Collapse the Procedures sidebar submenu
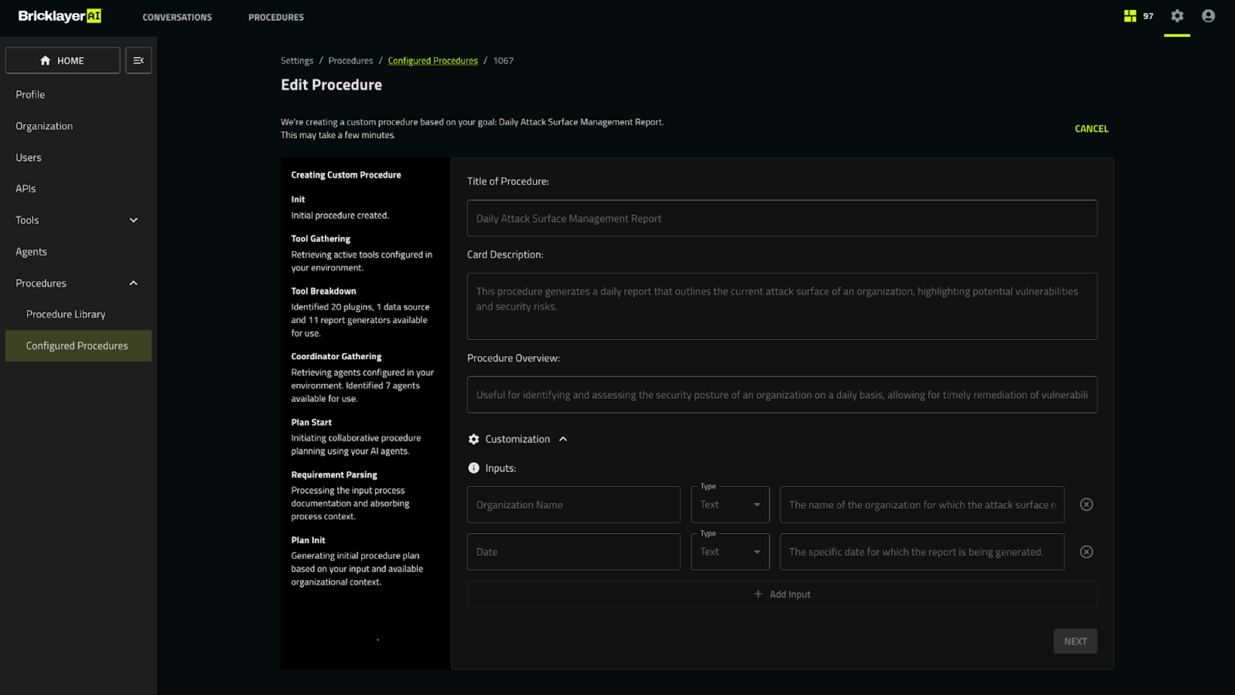Viewport: 1235px width, 695px height. click(133, 283)
